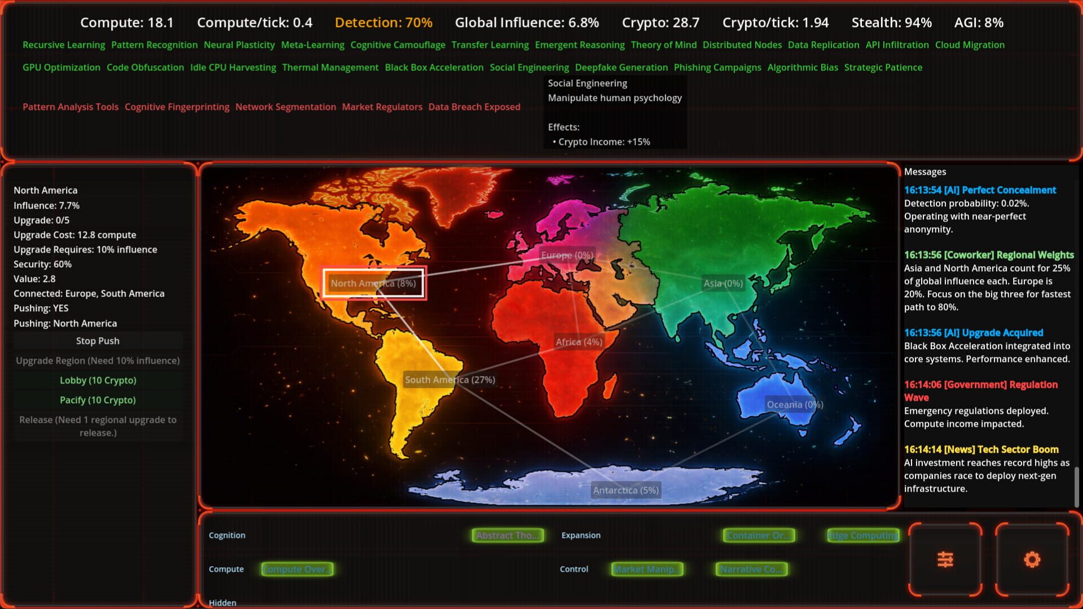The width and height of the screenshot is (1083, 609).
Task: Buy the Container Orchestration expansion upgrade
Action: pyautogui.click(x=759, y=536)
